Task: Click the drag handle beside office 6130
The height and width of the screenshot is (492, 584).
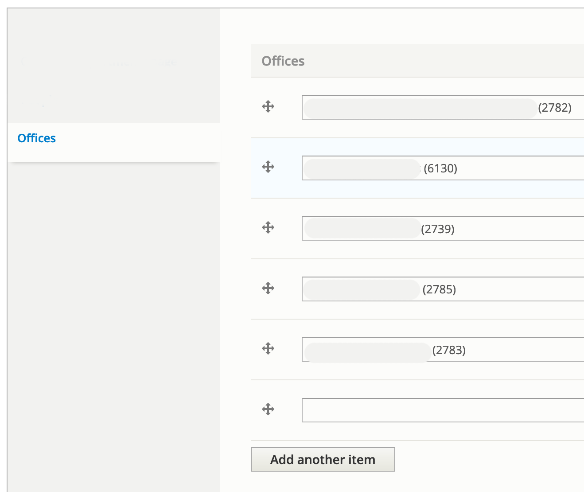Action: click(x=268, y=167)
